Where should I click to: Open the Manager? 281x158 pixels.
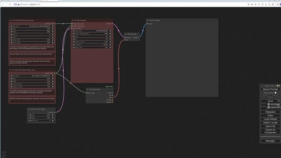[x=270, y=141]
